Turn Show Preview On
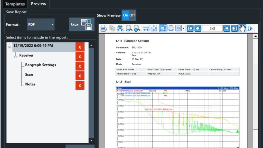 [x=125, y=15]
